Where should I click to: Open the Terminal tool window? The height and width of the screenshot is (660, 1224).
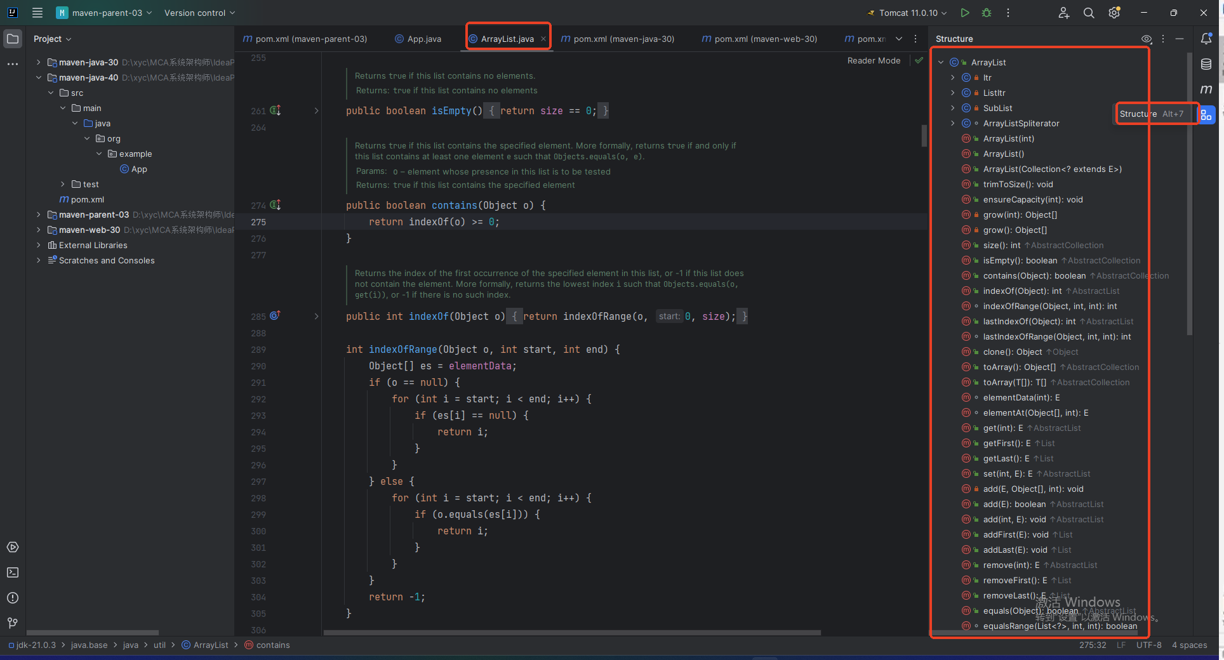point(13,572)
